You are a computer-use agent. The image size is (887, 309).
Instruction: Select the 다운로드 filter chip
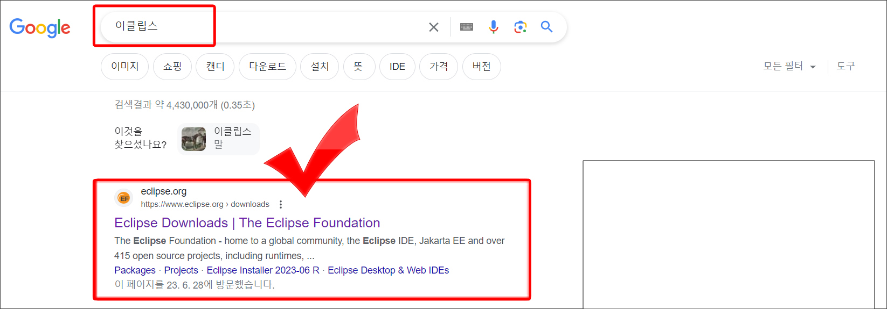[x=267, y=67]
